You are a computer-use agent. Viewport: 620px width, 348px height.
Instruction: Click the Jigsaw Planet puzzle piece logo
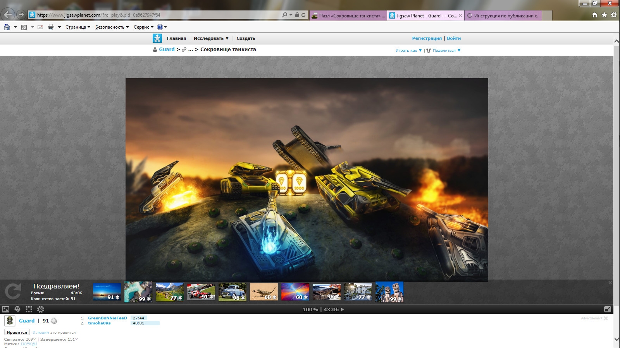tap(157, 38)
